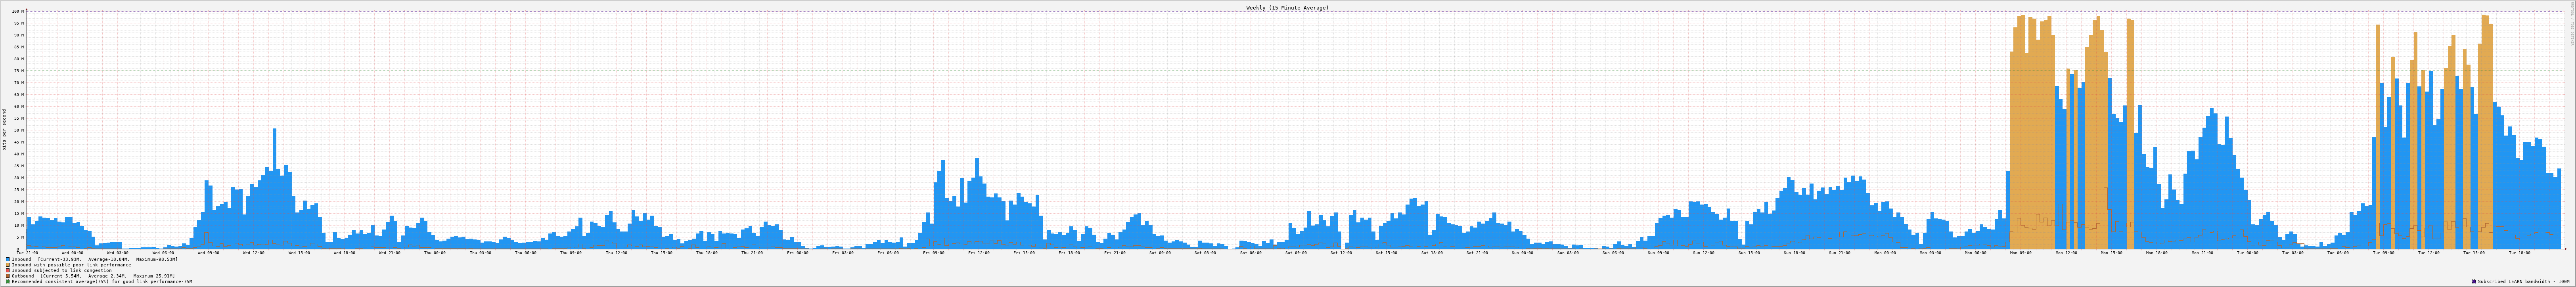Click the 'Weekly (15 Minute Average)' graph title
Viewport: 2576px width, 287px height.
pos(1287,7)
